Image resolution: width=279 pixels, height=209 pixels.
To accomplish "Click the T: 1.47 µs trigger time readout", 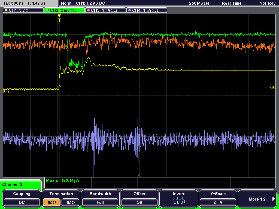I will pos(37,3).
